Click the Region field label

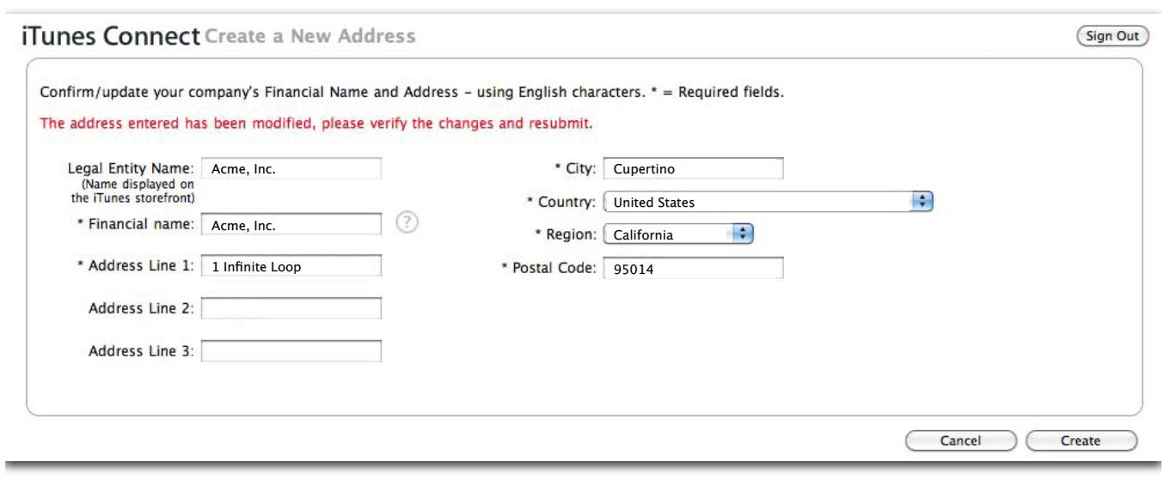[x=566, y=234]
